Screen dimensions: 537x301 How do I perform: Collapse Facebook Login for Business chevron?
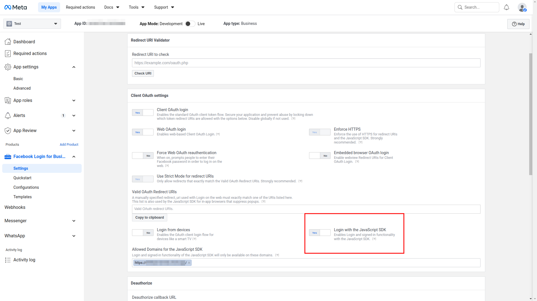pyautogui.click(x=74, y=157)
